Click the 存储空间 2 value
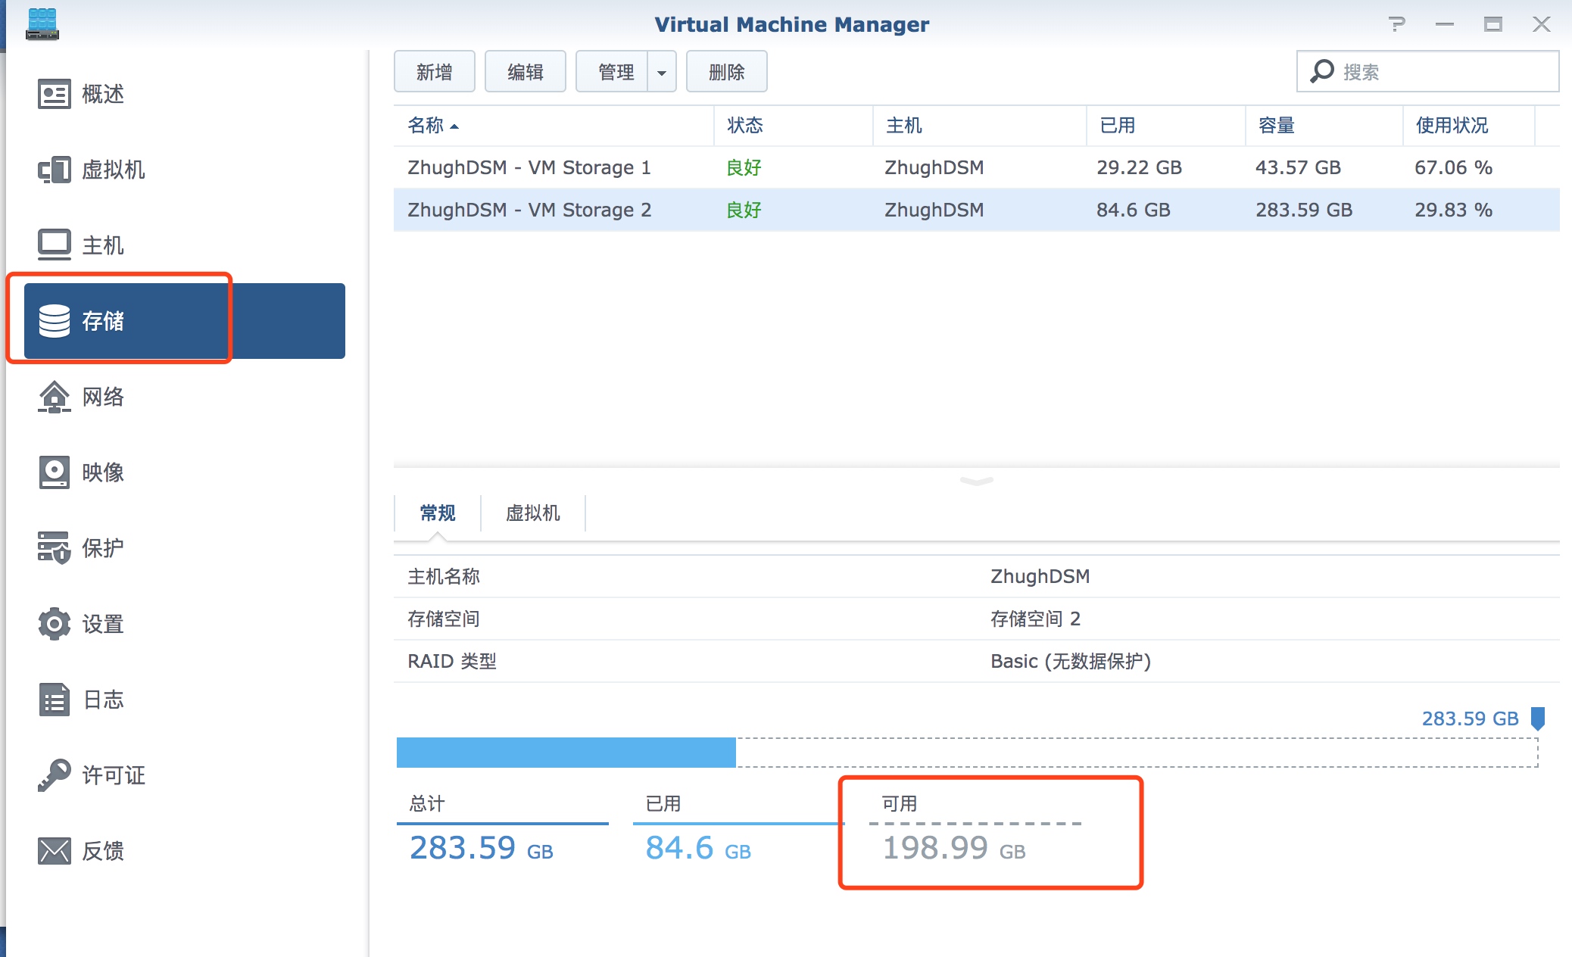This screenshot has height=957, width=1572. tap(1035, 619)
